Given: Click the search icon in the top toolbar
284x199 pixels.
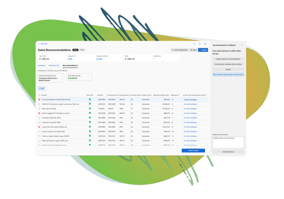Looking at the screenshot, I should click(194, 44).
